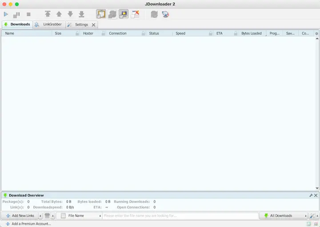Image resolution: width=320 pixels, height=227 pixels.
Task: Expand the Add New Links dropdown arrow
Action: click(40, 216)
